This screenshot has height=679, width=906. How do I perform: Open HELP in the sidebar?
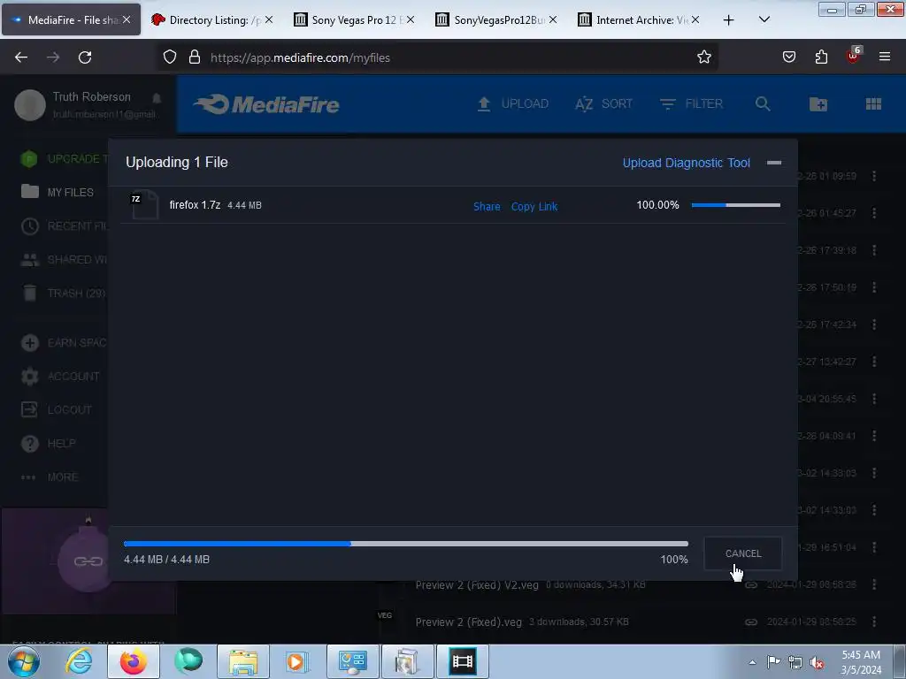click(49, 444)
